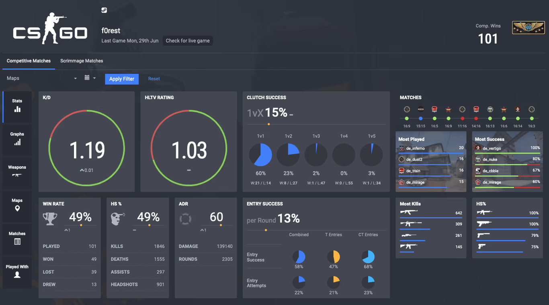Image resolution: width=549 pixels, height=305 pixels.
Task: Switch to Competitive Matches tab
Action: pos(29,61)
